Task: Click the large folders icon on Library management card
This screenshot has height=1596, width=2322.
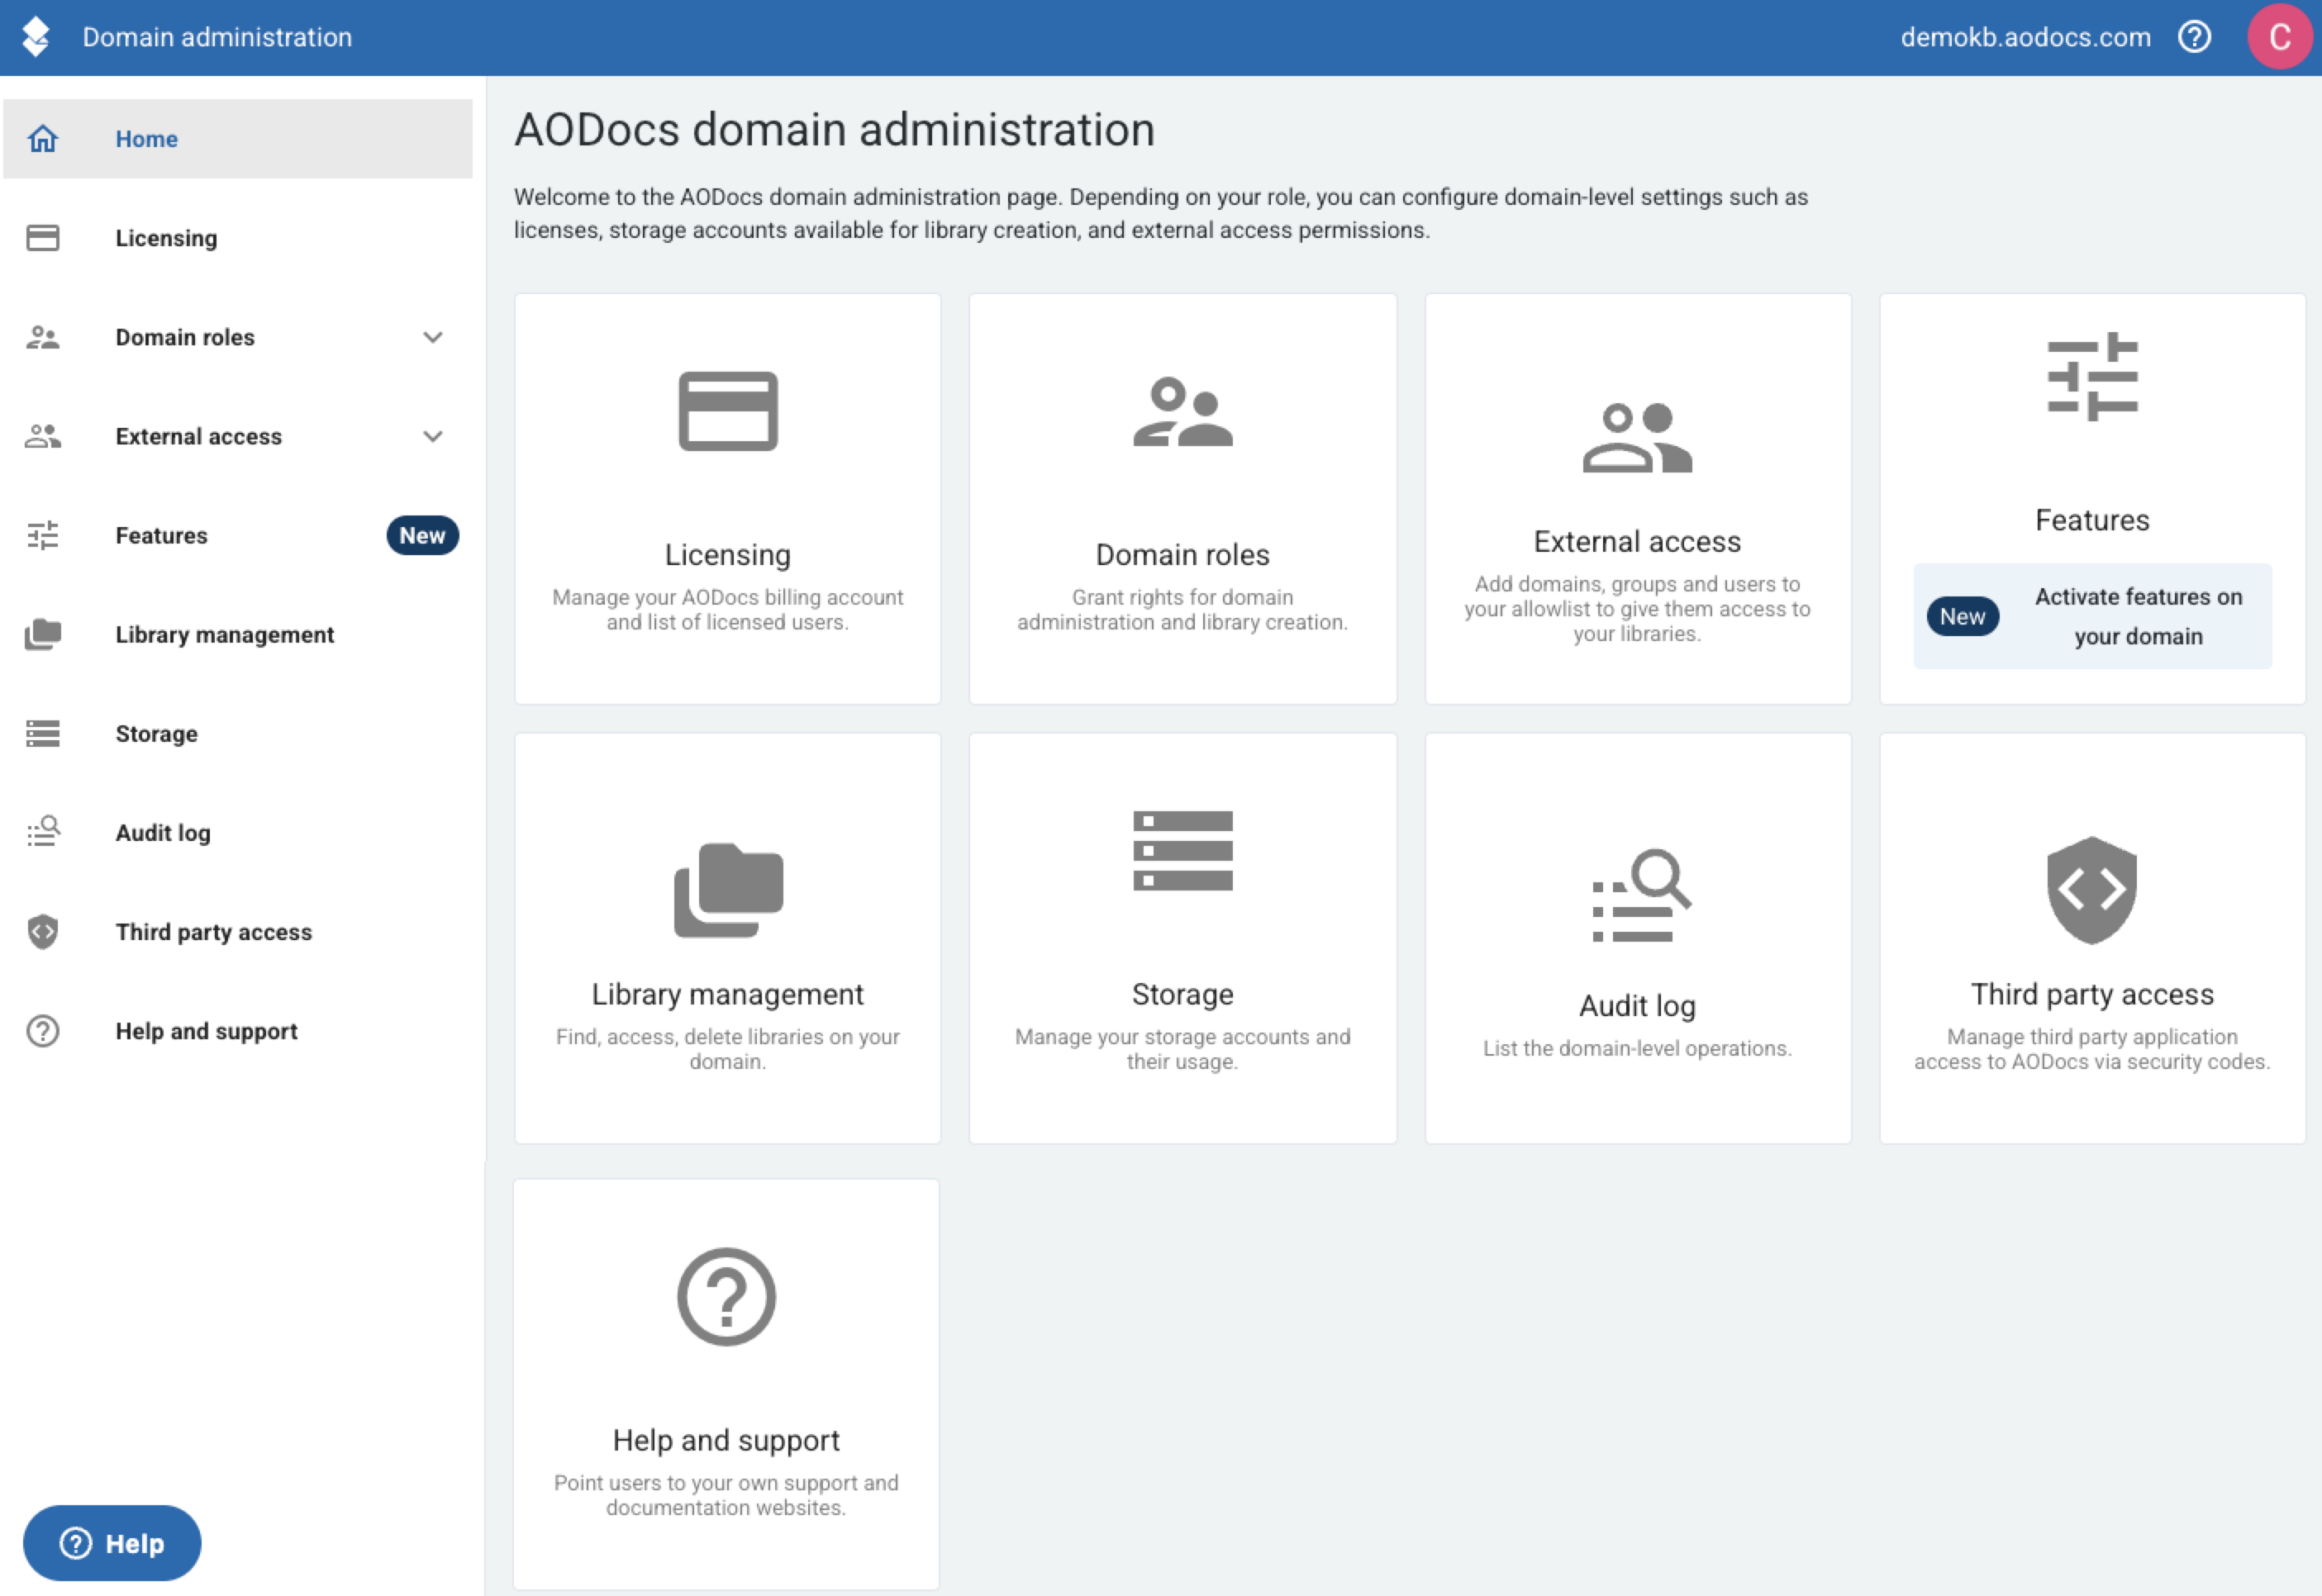Action: (x=728, y=890)
